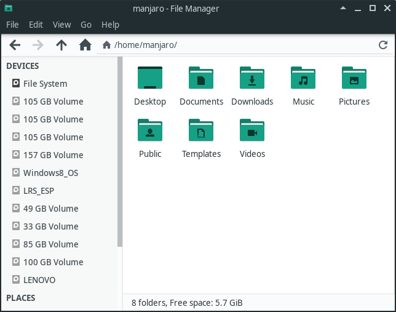Select the Public folder icon
This screenshot has width=396, height=312.
[150, 131]
